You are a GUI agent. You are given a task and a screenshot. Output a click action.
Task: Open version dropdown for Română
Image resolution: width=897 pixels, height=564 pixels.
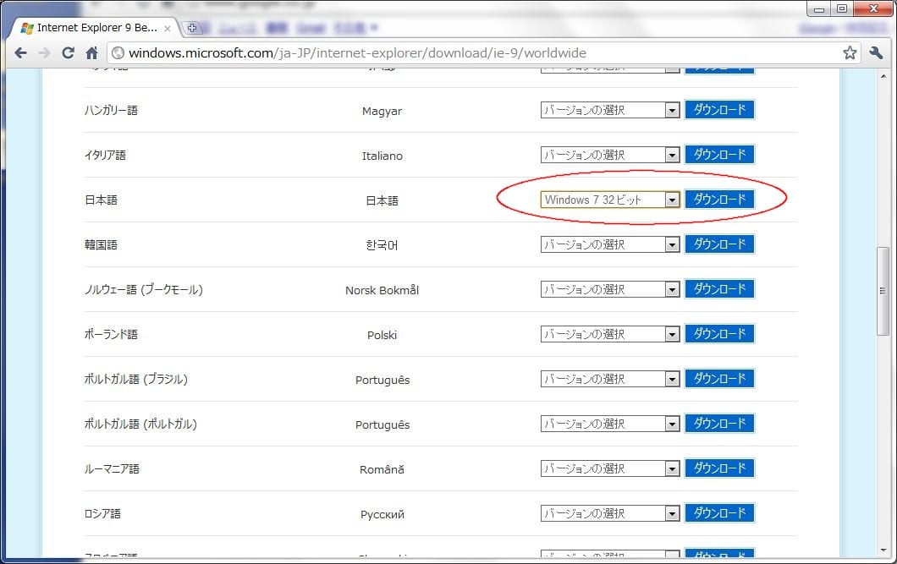(x=610, y=468)
